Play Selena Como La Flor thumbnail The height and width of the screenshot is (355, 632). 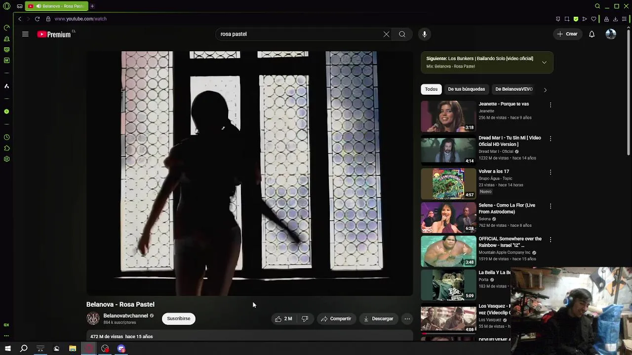coord(448,217)
